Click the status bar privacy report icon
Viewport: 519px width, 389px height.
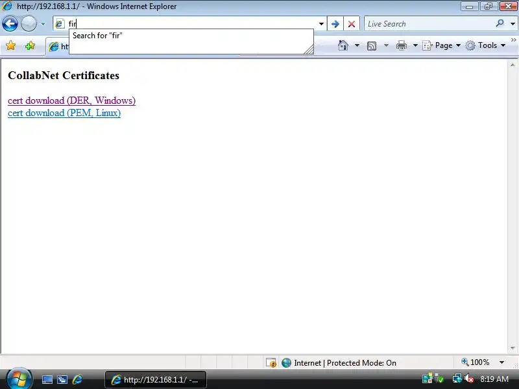coord(271,363)
